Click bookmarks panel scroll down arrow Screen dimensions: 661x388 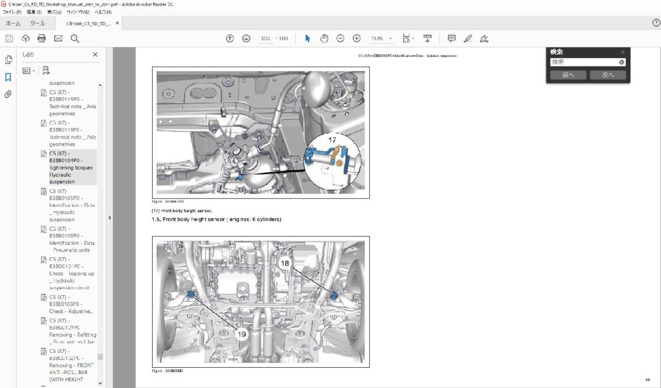[x=100, y=383]
